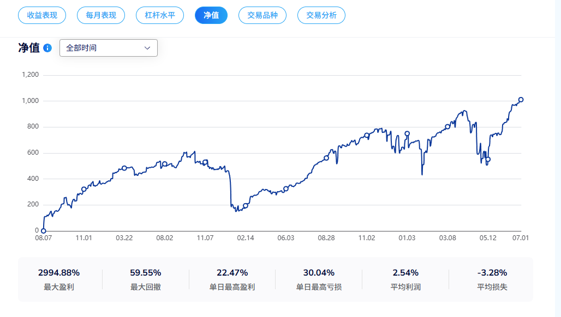
Task: Click the 2994.88% 最大盈利 value
Action: [x=59, y=273]
